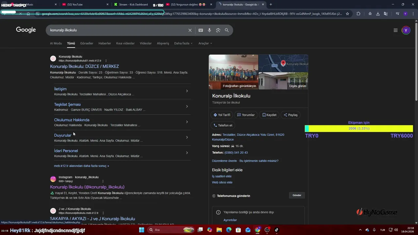Click the Google logo

[26, 30]
